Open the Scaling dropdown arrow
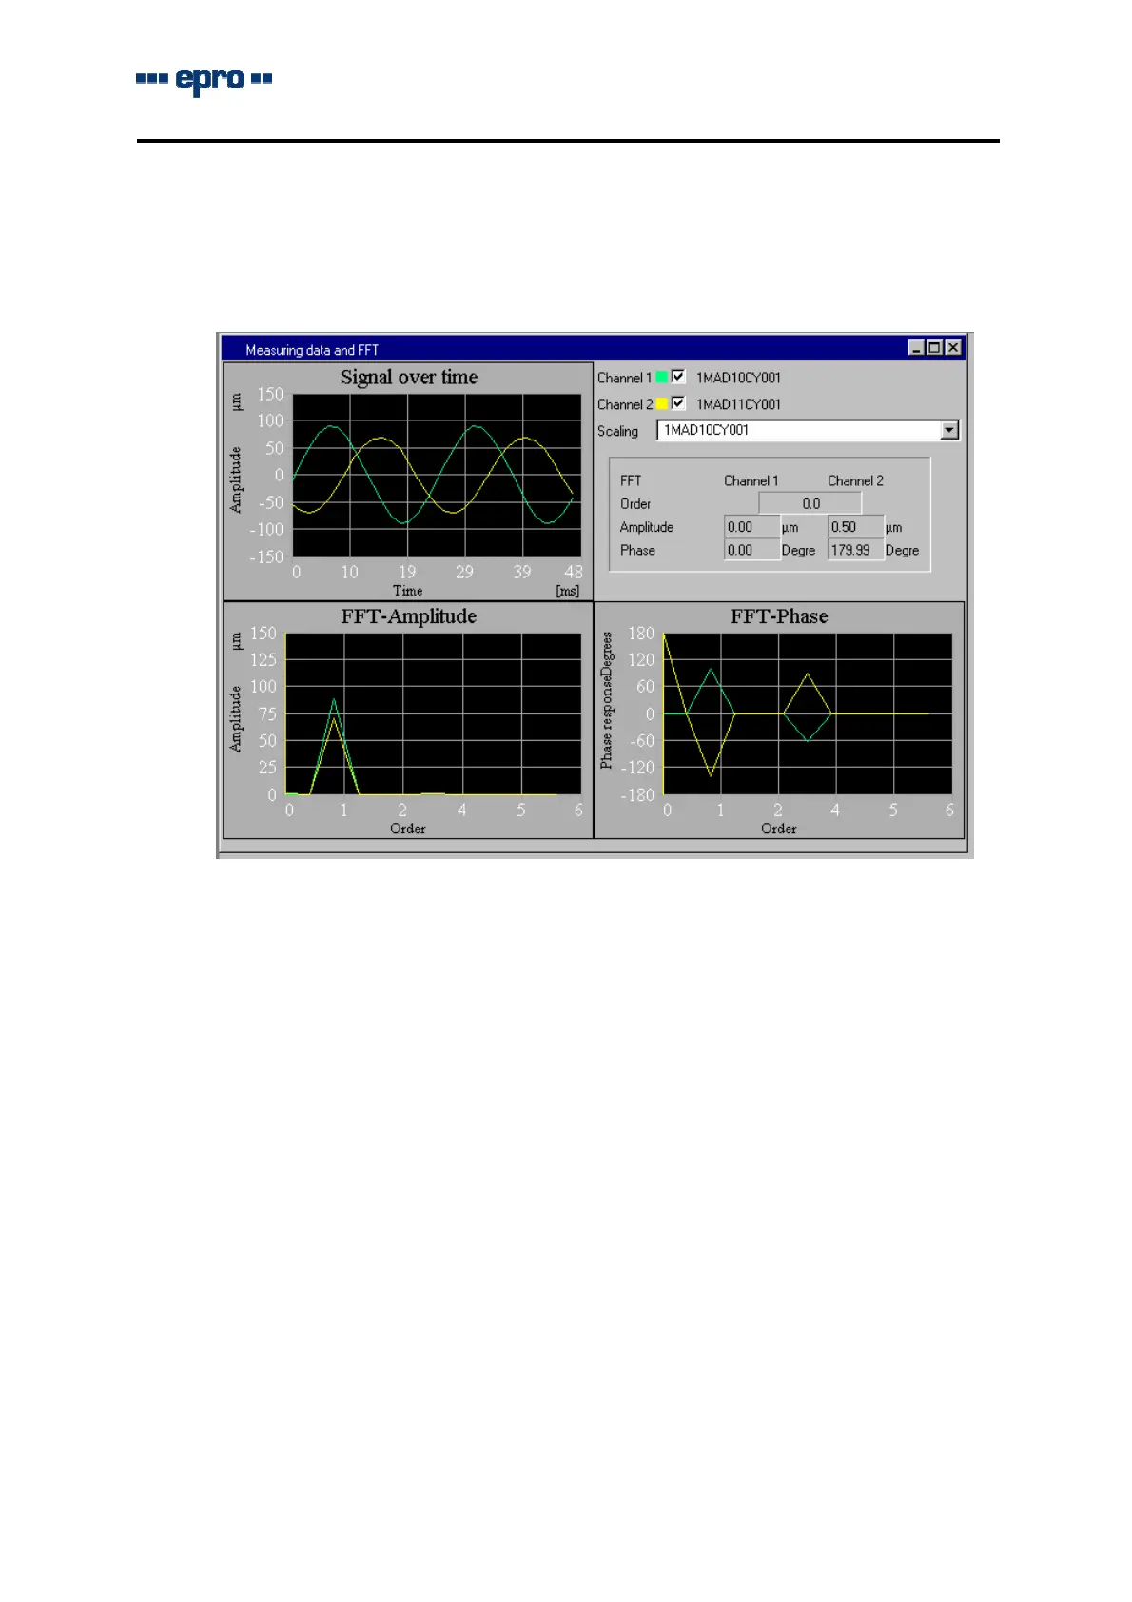Image resolution: width=1132 pixels, height=1602 pixels. (948, 431)
